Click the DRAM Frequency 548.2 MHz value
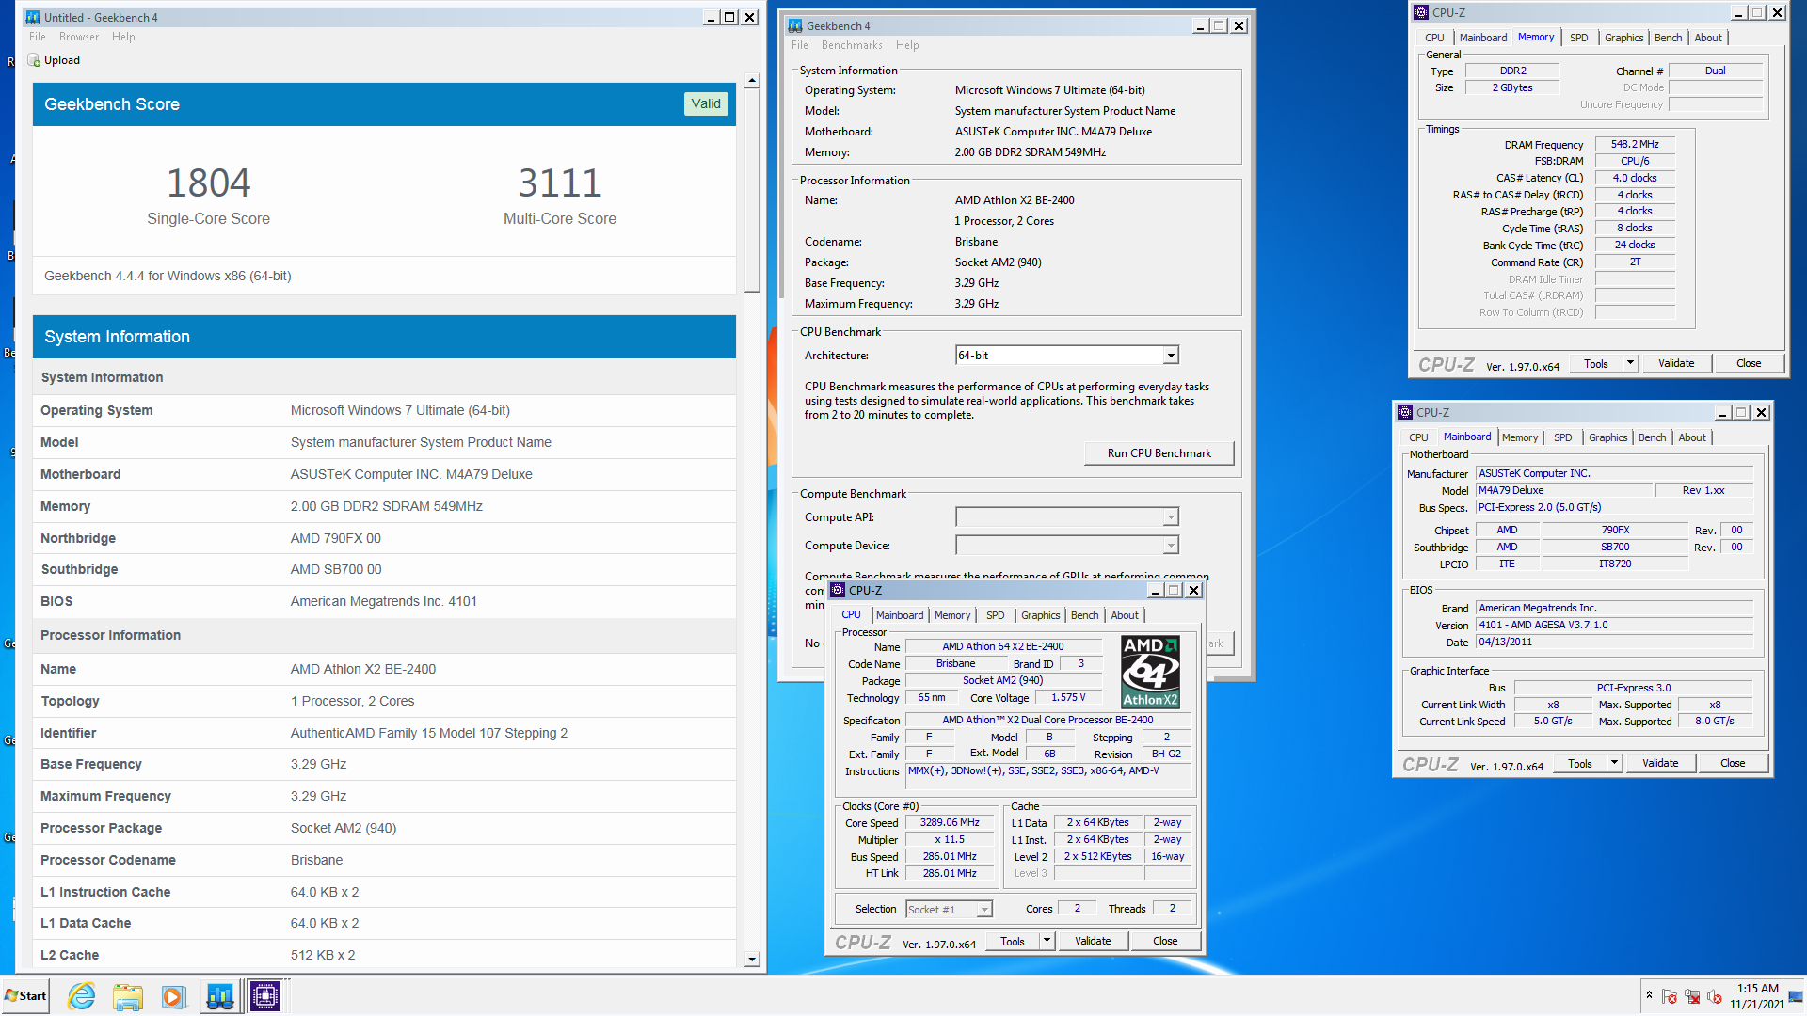The width and height of the screenshot is (1807, 1016). 1635,144
